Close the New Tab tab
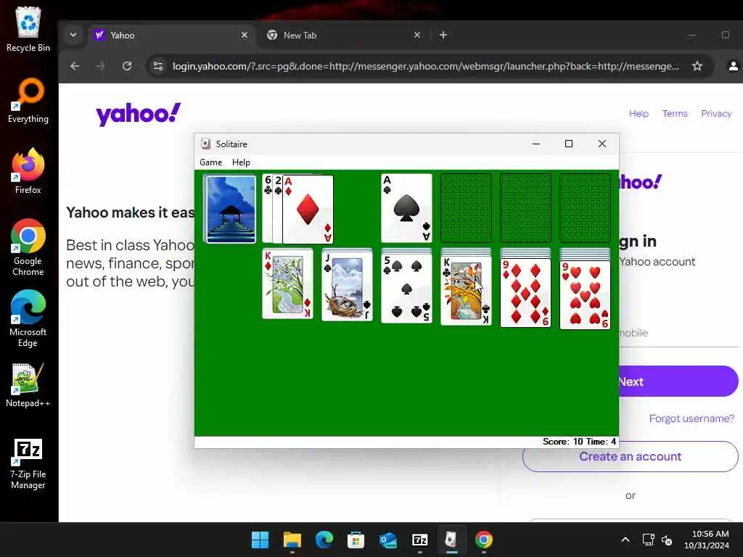Image resolution: width=743 pixels, height=557 pixels. (x=417, y=35)
